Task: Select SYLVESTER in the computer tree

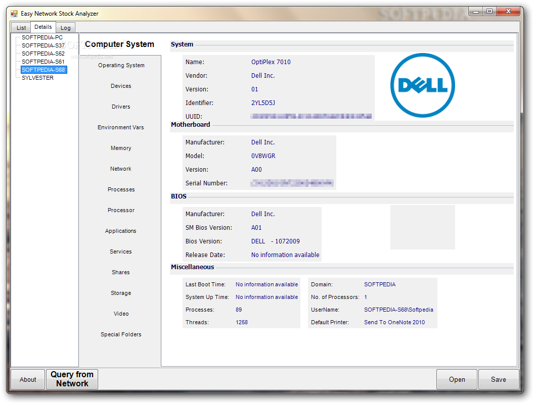Action: 38,78
